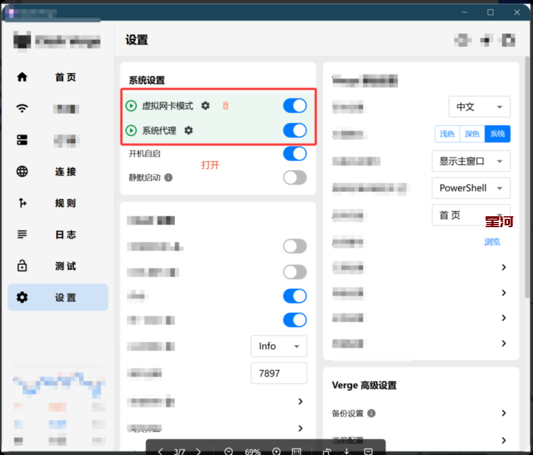
Task: Enable the 静默启动 toggle
Action: (295, 178)
